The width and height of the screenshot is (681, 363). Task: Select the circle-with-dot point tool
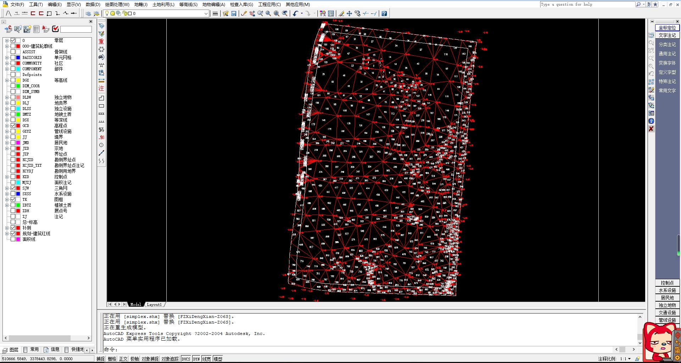pyautogui.click(x=101, y=145)
